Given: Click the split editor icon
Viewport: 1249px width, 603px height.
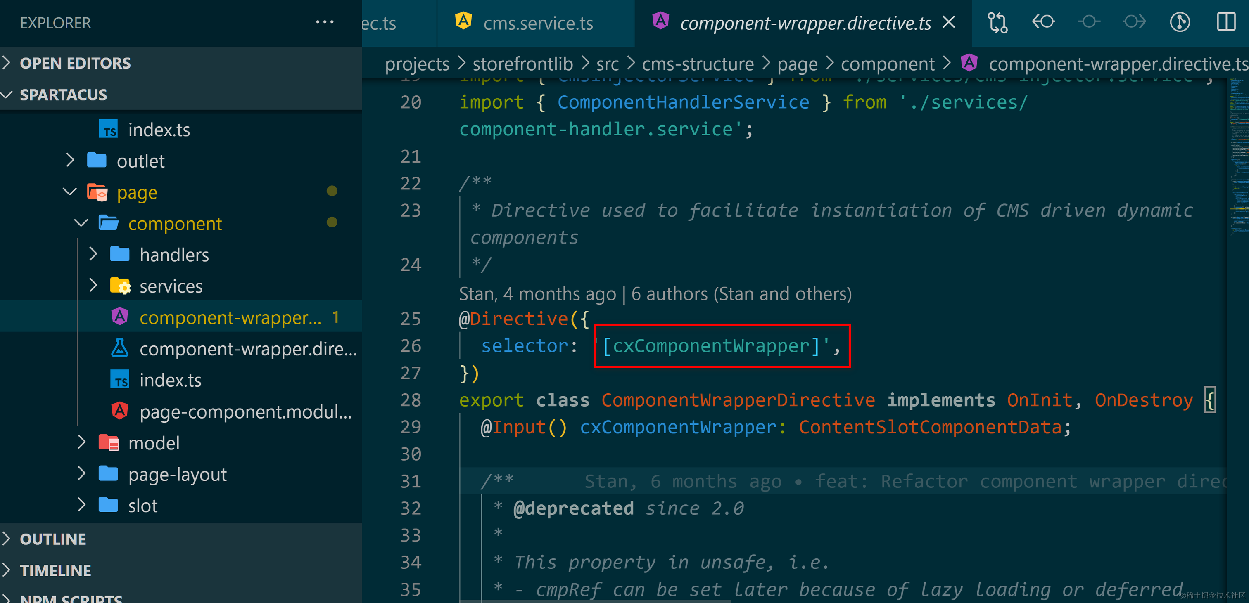Looking at the screenshot, I should pos(1226,22).
